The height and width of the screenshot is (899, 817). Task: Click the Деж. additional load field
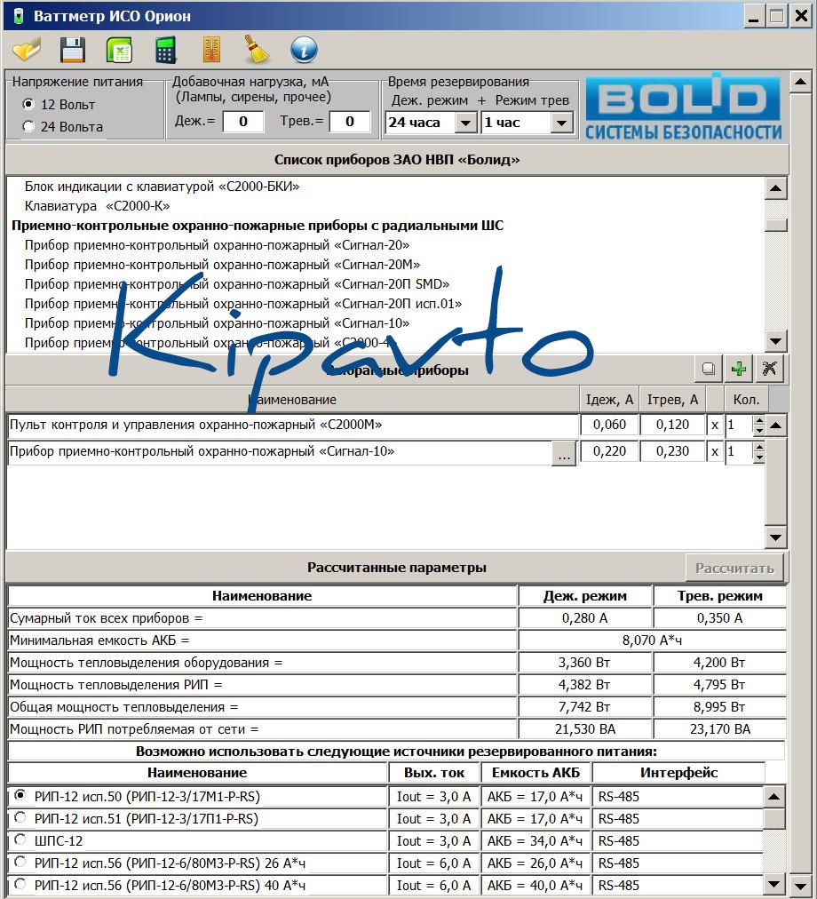[243, 122]
